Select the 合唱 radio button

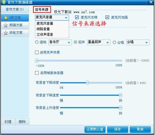[114, 42]
